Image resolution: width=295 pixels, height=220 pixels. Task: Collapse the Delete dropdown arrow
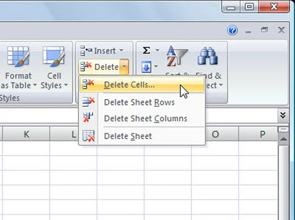tap(125, 67)
